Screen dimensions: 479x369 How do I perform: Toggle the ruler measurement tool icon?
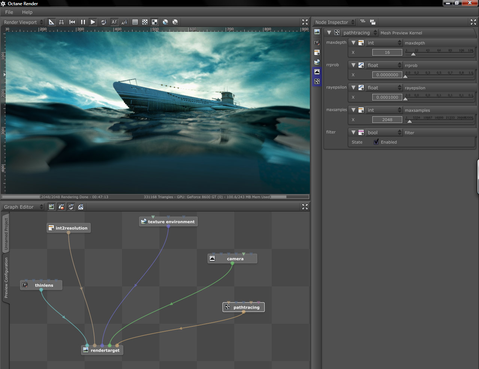pyautogui.click(x=52, y=22)
